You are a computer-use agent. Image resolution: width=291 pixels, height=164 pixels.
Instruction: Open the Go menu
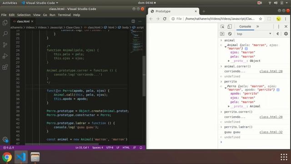point(45,15)
